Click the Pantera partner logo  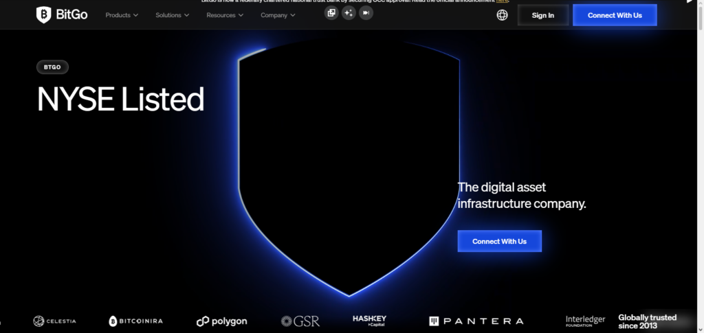(476, 321)
